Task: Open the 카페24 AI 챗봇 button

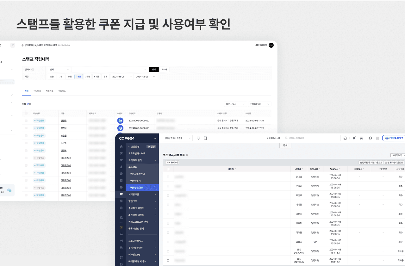Action: [394, 138]
